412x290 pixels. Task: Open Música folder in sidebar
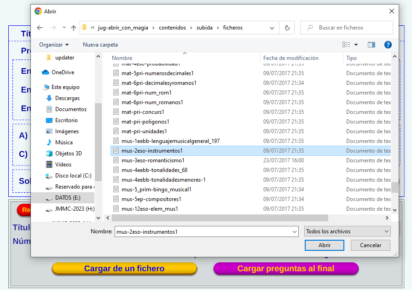coord(64,142)
